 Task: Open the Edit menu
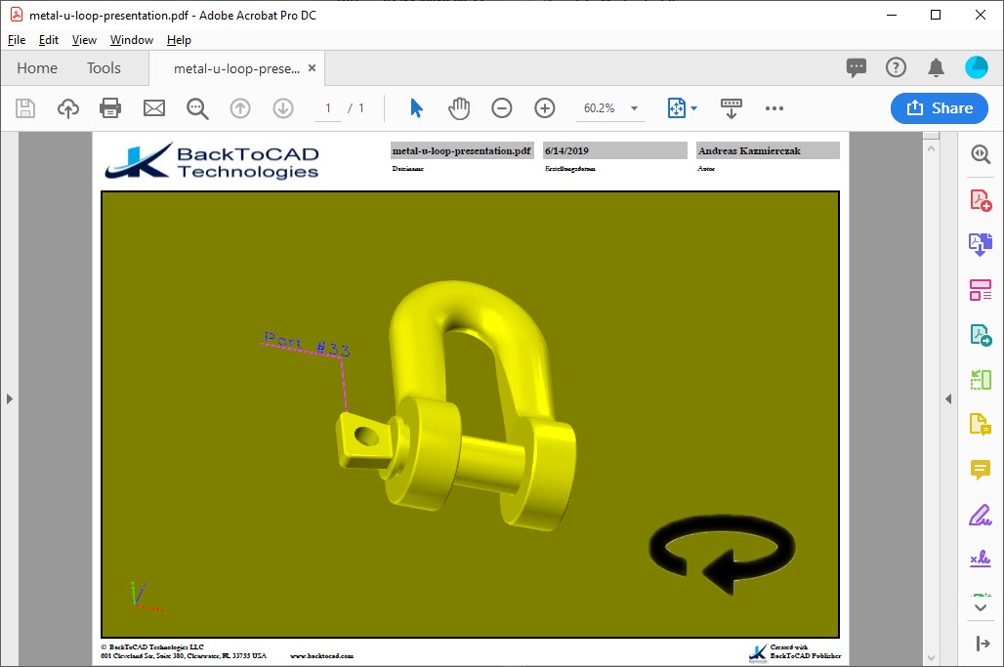point(49,40)
